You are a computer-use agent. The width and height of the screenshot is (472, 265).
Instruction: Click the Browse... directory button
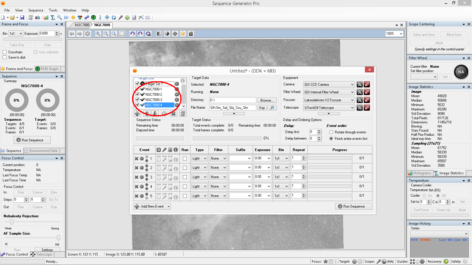pyautogui.click(x=267, y=100)
